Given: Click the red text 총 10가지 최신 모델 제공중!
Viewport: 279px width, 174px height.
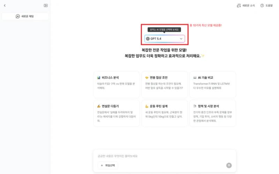Looking at the screenshot, I should coord(206,25).
